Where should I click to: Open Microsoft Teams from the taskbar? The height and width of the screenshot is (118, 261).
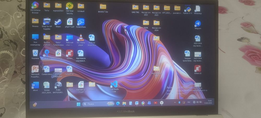pyautogui.click(x=149, y=103)
